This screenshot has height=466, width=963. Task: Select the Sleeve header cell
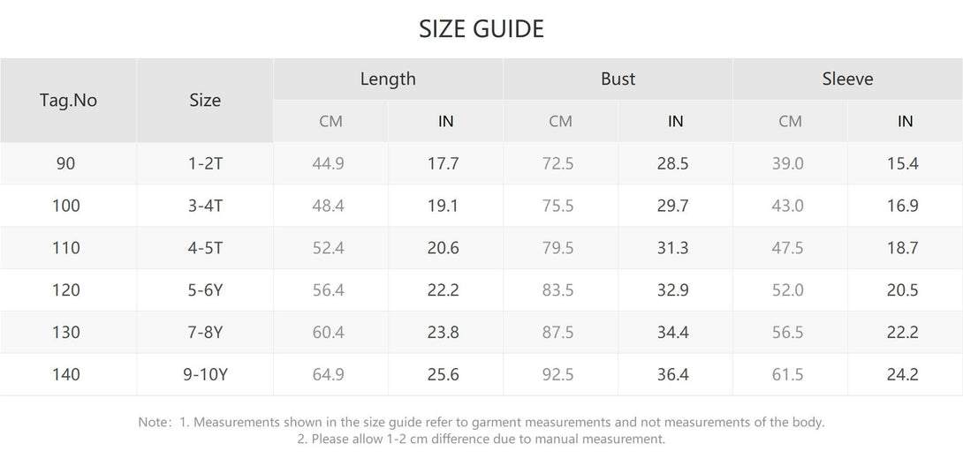point(847,79)
